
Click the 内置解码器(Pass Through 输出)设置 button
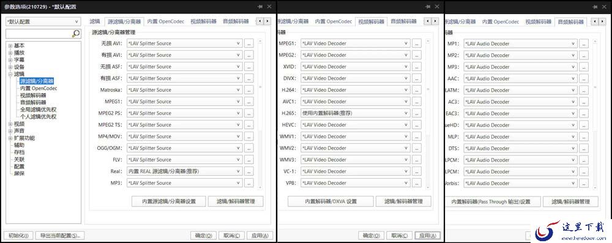click(493, 202)
